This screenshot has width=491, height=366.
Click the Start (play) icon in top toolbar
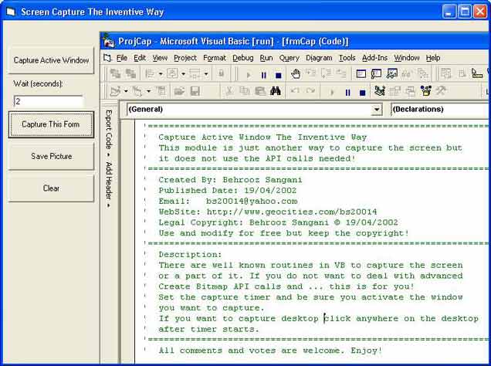[x=248, y=75]
